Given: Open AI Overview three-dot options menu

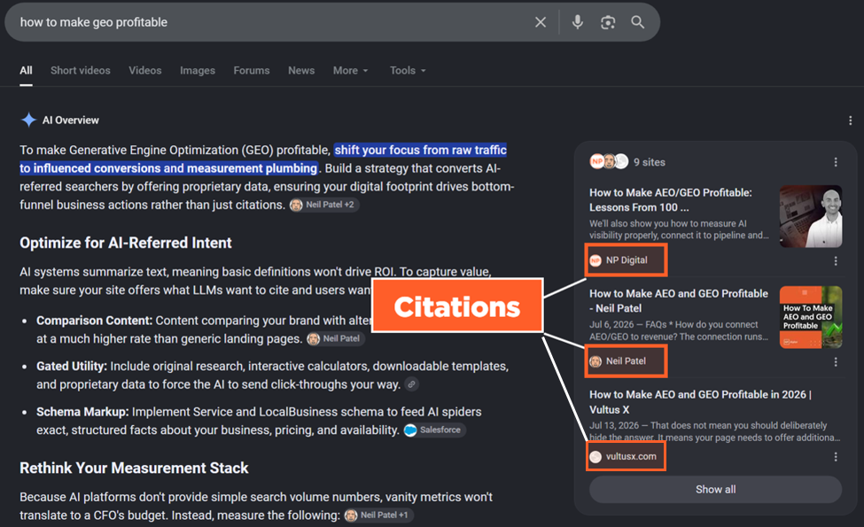Looking at the screenshot, I should pos(850,120).
